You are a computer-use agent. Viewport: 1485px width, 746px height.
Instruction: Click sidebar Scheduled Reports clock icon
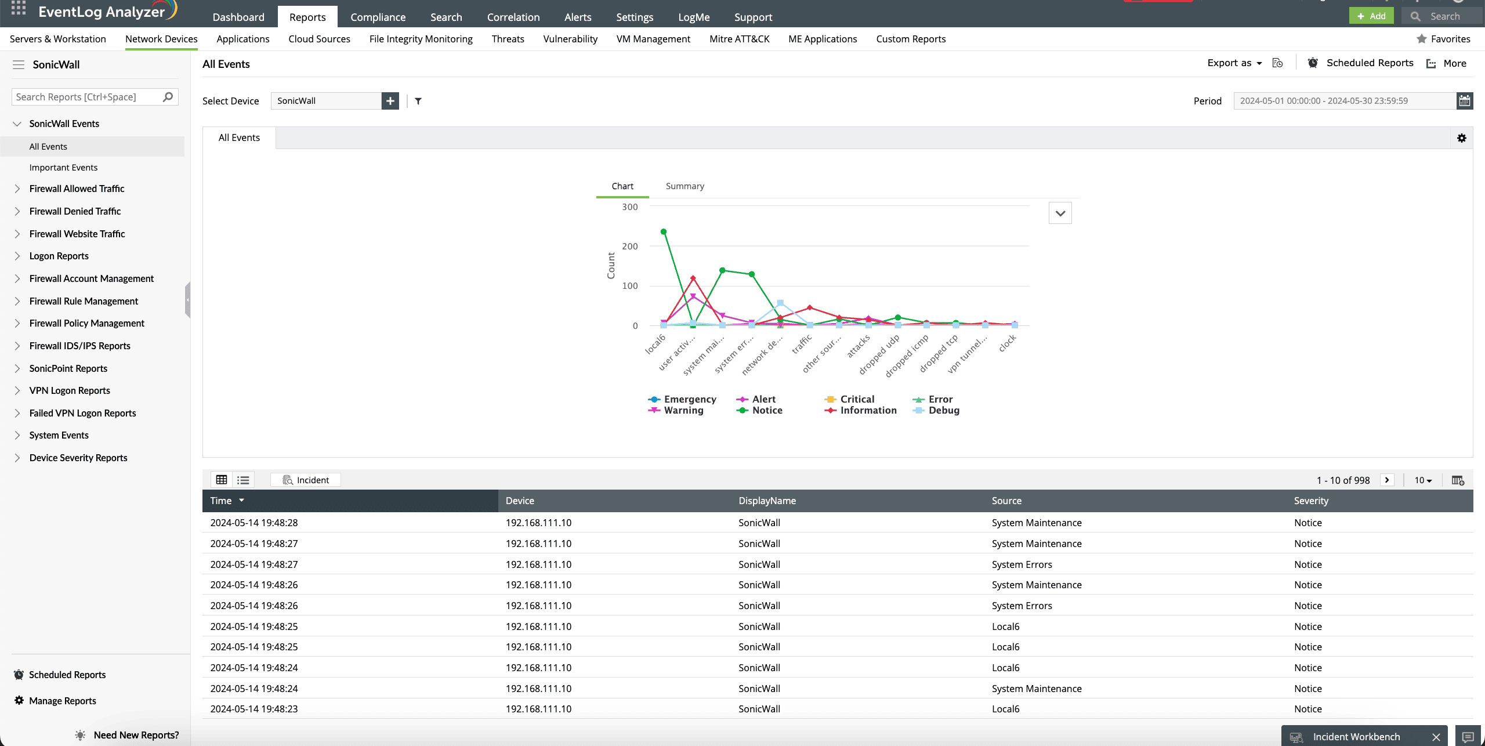(x=19, y=674)
